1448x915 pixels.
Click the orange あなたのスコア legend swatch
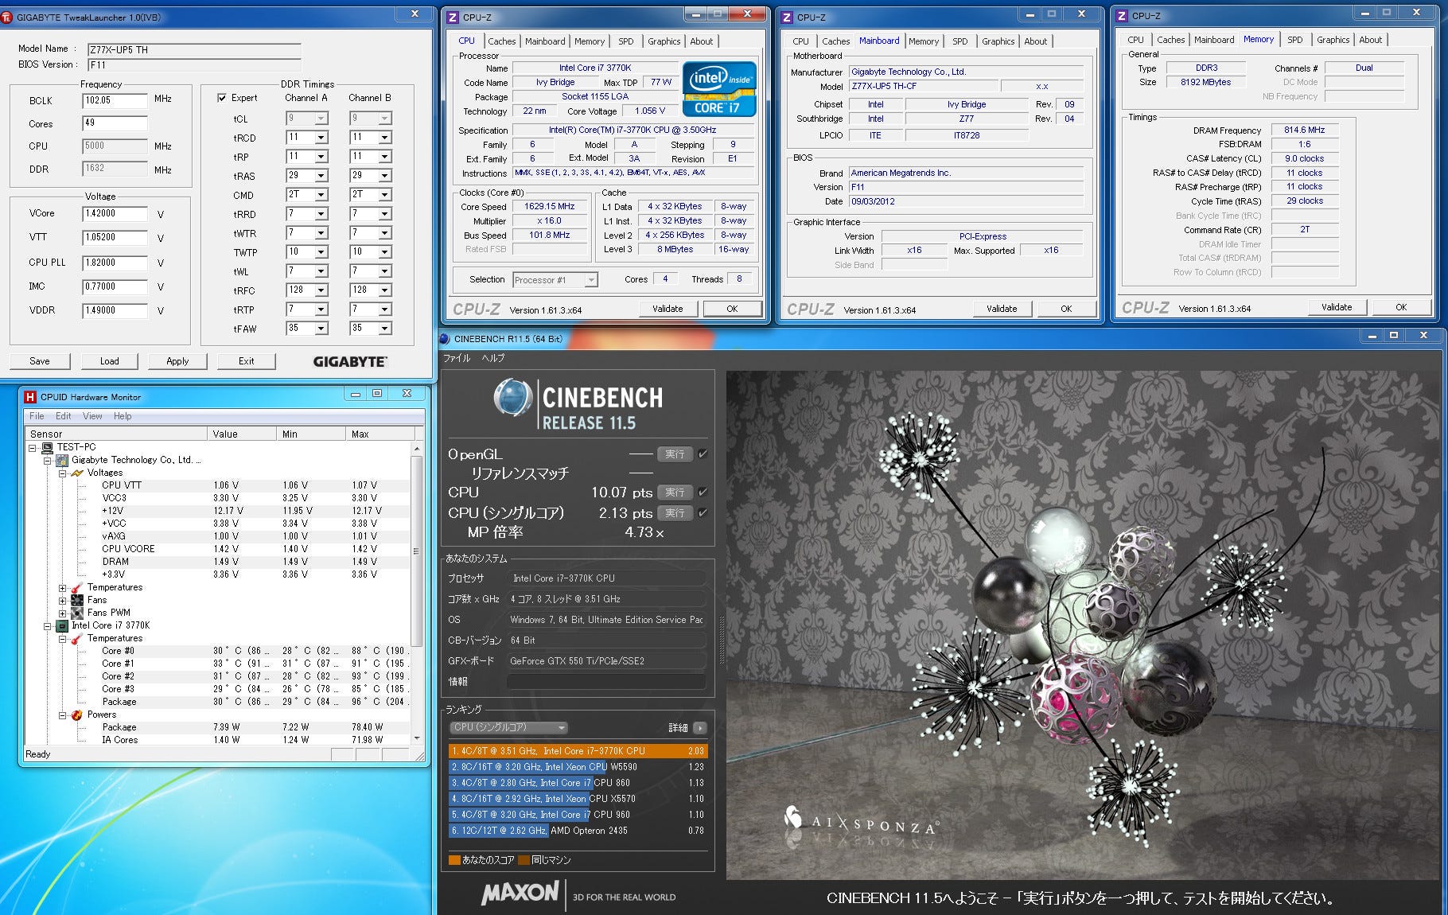click(x=454, y=860)
